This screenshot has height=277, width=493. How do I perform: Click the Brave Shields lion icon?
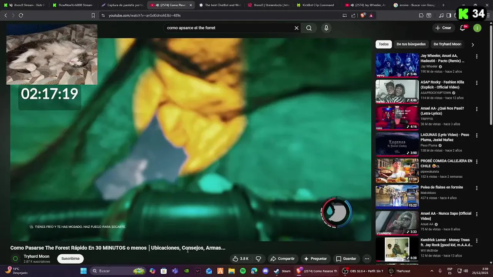(362, 15)
